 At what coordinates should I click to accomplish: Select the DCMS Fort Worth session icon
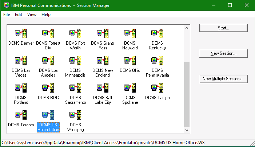tap(75, 33)
